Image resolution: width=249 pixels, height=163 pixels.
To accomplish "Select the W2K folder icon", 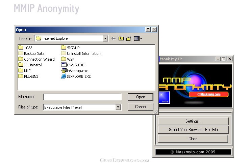I will coord(64,59).
